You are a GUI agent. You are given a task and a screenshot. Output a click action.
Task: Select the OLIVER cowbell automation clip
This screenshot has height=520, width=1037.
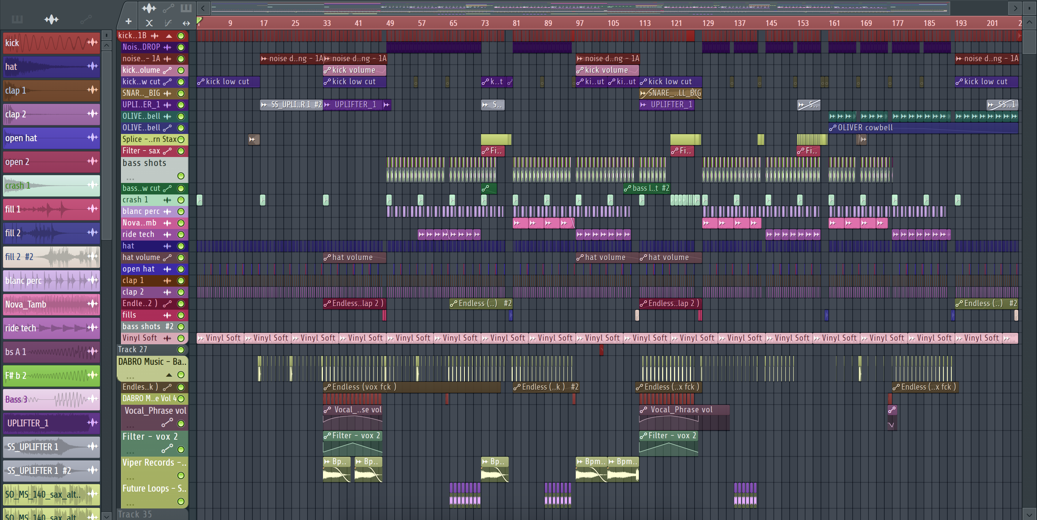coord(924,128)
